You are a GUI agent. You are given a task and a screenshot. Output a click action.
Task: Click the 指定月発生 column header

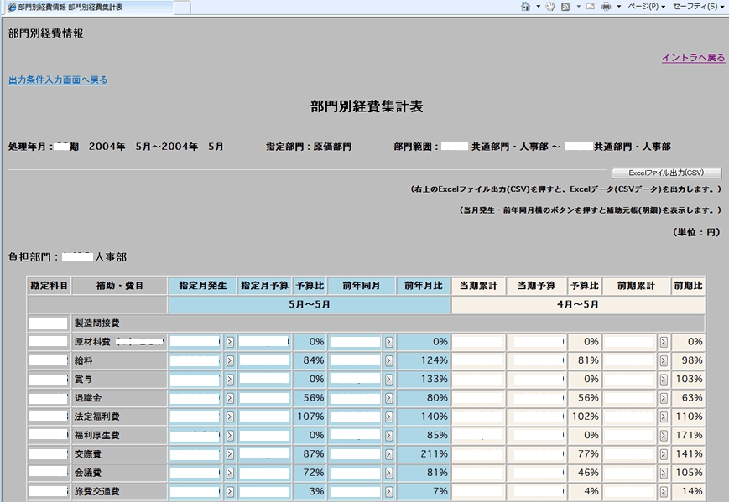203,286
